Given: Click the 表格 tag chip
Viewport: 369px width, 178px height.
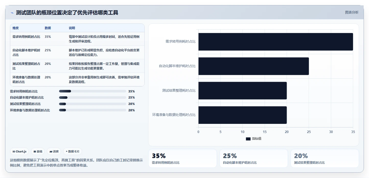Looking at the screenshot, I should (38, 151).
